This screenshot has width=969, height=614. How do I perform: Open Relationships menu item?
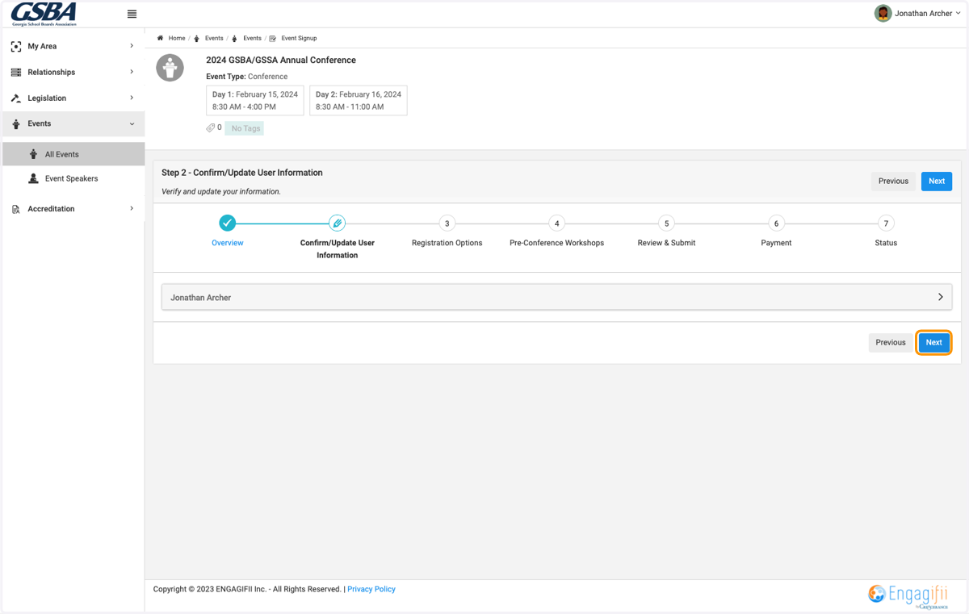pyautogui.click(x=73, y=73)
